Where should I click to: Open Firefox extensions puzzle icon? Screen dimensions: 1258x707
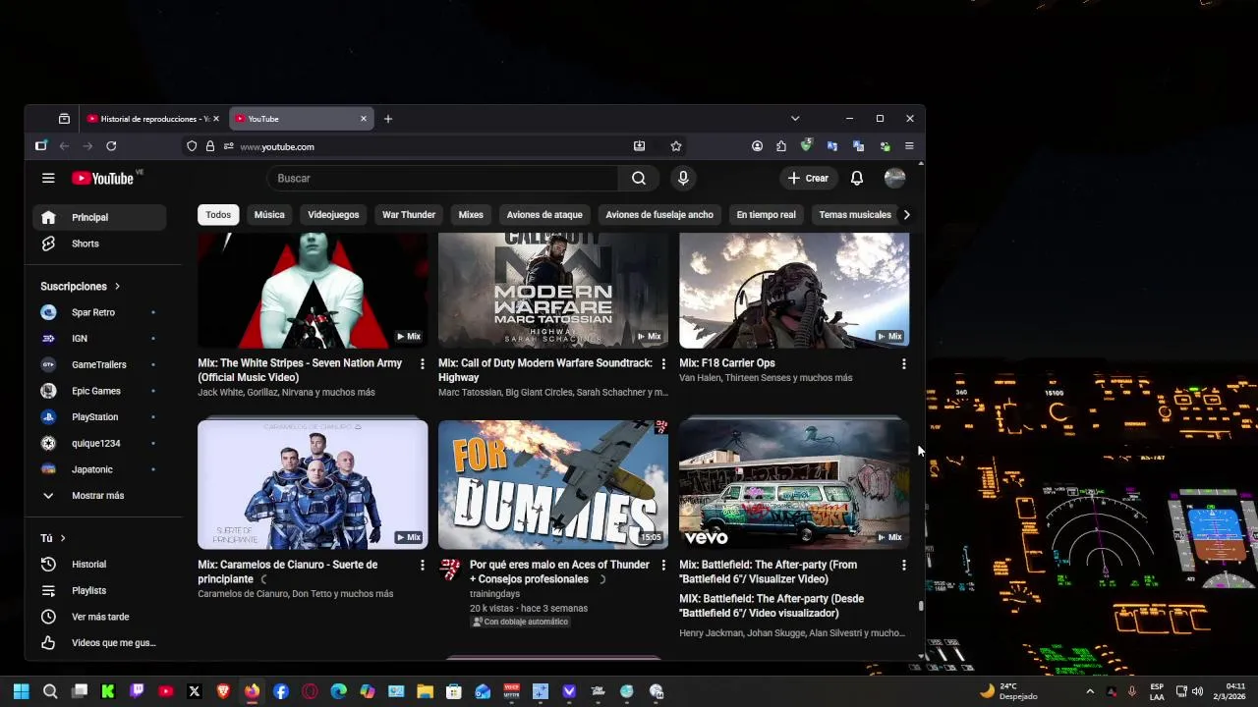click(x=781, y=146)
